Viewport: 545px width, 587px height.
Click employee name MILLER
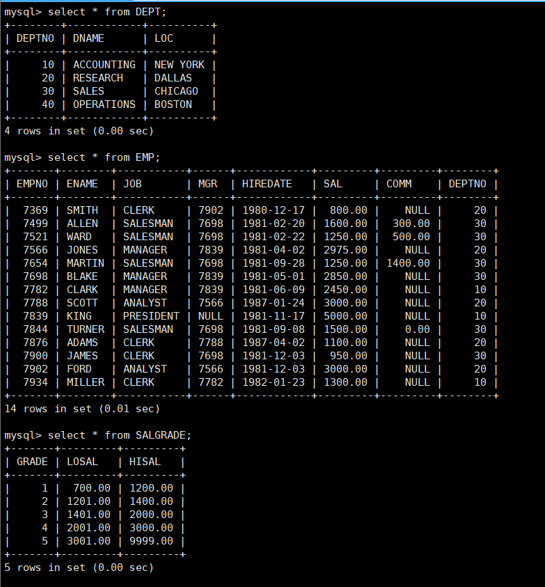[x=86, y=382]
